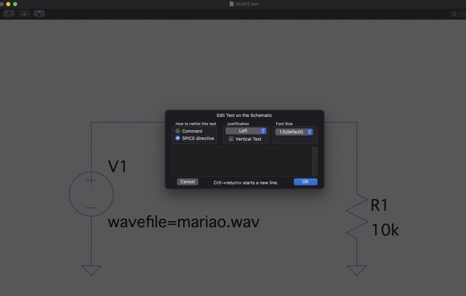The image size is (466, 296).
Task: Choose the Comment radio option
Action: click(178, 131)
